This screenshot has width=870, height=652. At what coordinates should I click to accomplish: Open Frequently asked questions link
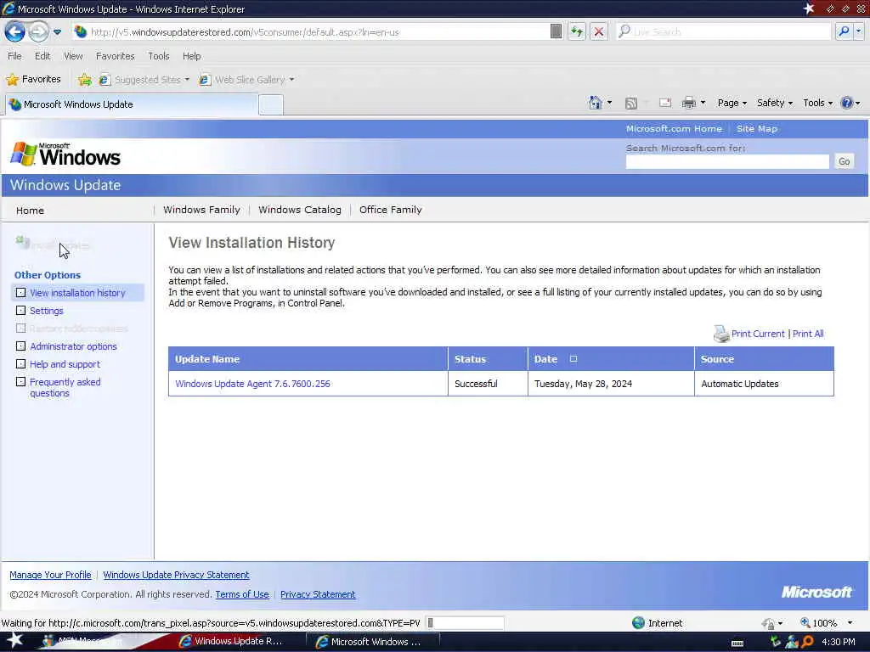pyautogui.click(x=65, y=387)
